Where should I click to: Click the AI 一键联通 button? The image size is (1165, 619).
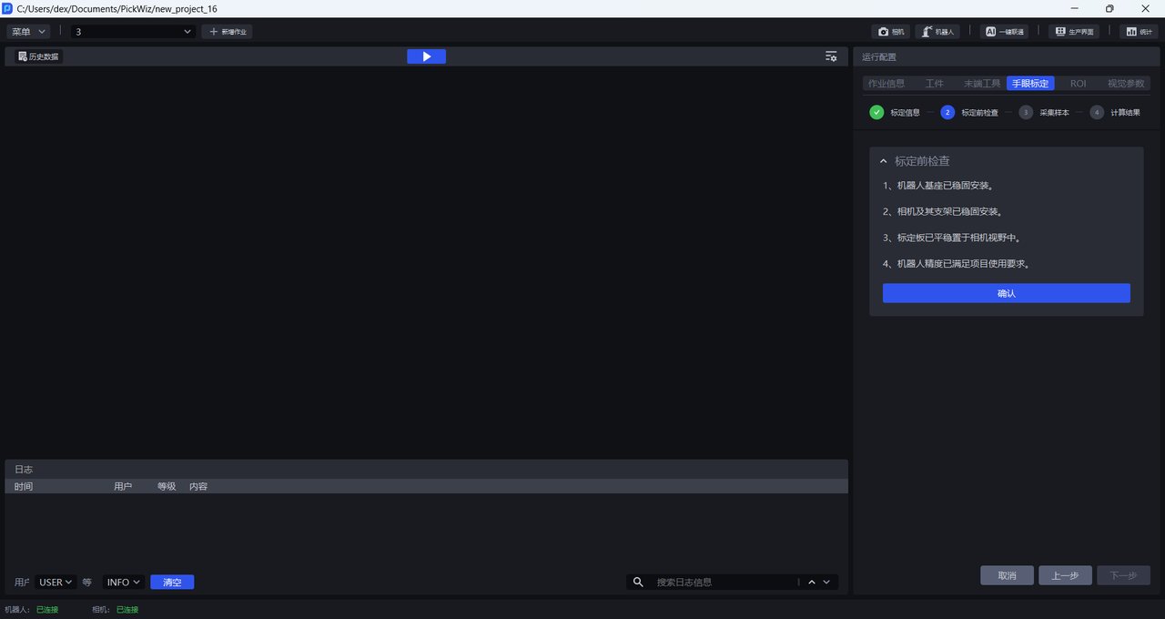coord(1004,32)
